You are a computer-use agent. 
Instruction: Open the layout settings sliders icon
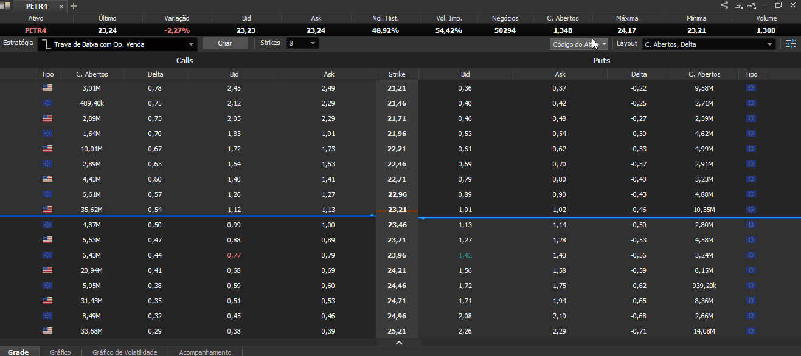click(790, 44)
